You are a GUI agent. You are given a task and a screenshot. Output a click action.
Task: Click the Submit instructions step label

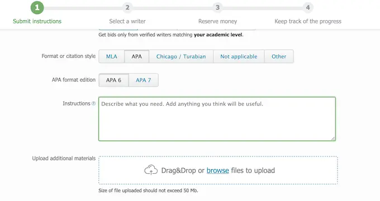[37, 21]
